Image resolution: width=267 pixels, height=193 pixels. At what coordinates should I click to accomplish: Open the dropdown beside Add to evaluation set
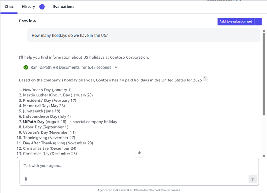[258, 22]
